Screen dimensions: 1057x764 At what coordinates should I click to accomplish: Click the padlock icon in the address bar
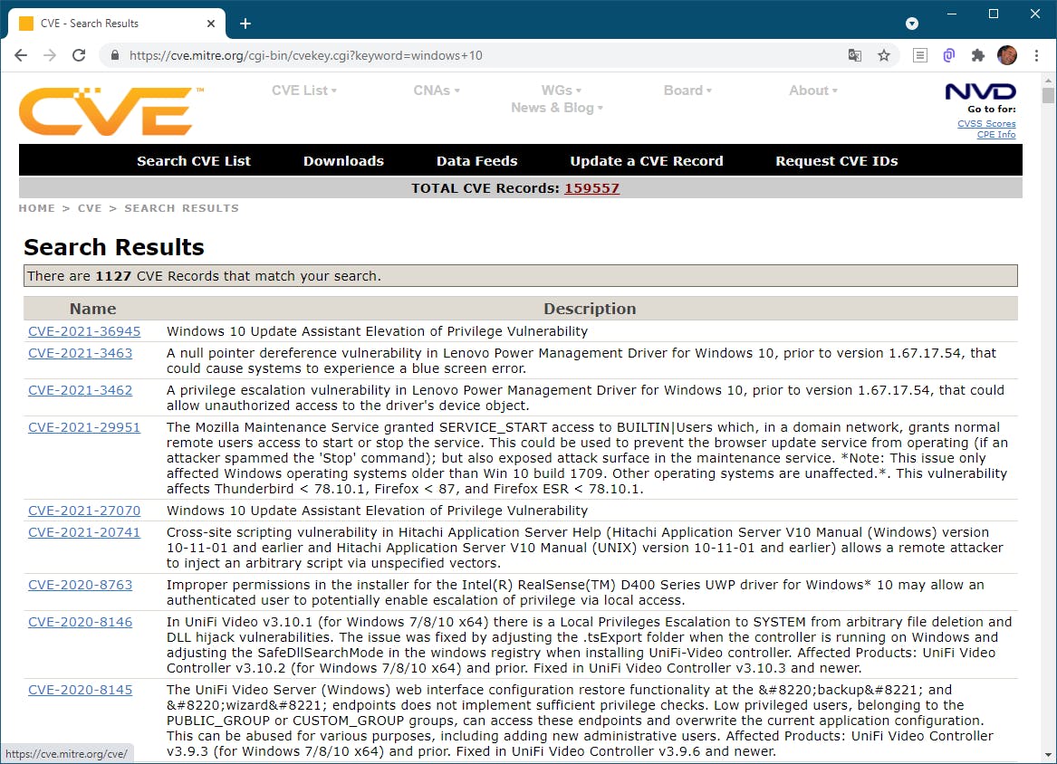click(114, 55)
